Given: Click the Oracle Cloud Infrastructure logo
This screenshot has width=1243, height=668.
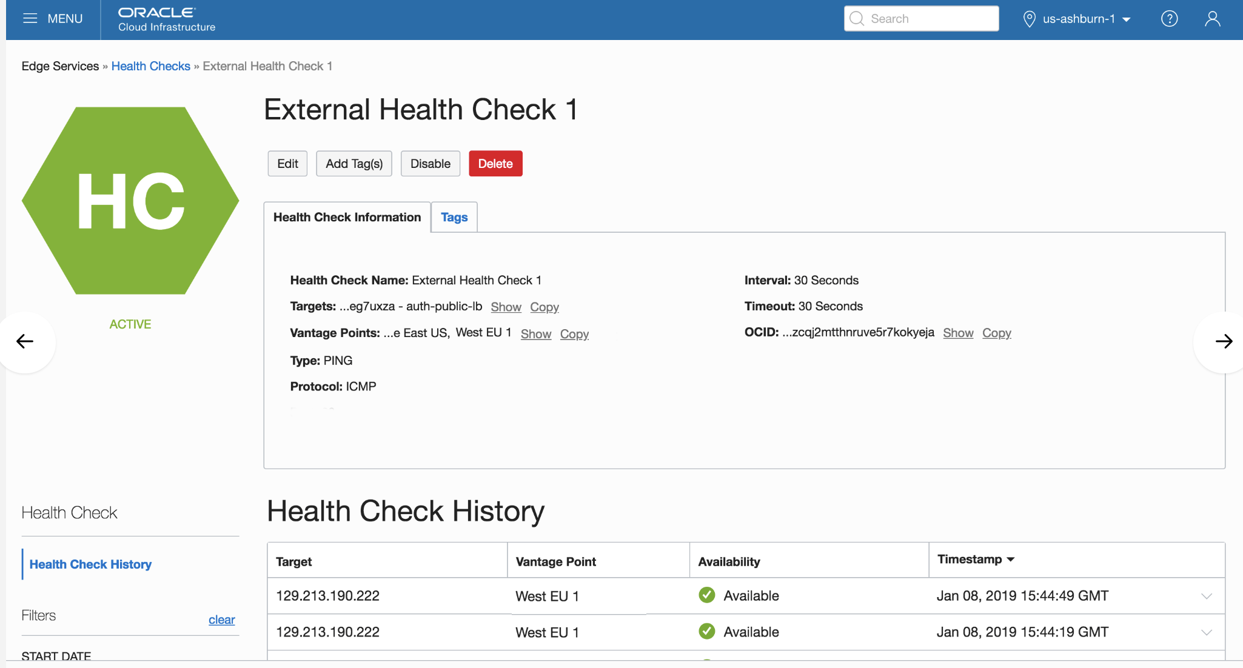Looking at the screenshot, I should tap(166, 19).
